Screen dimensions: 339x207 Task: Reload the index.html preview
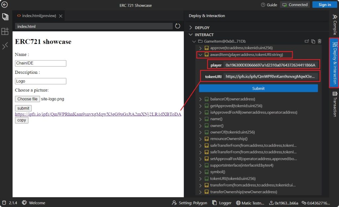coord(178,26)
